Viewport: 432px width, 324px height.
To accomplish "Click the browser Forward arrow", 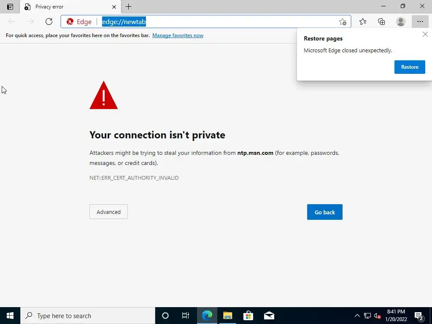I will point(30,22).
